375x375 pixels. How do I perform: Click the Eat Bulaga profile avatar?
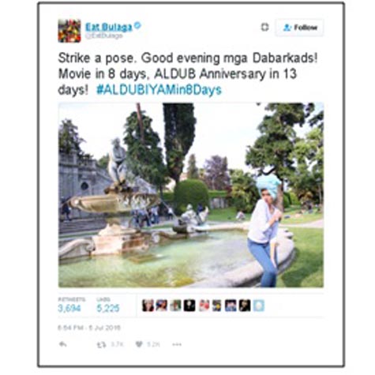[69, 31]
